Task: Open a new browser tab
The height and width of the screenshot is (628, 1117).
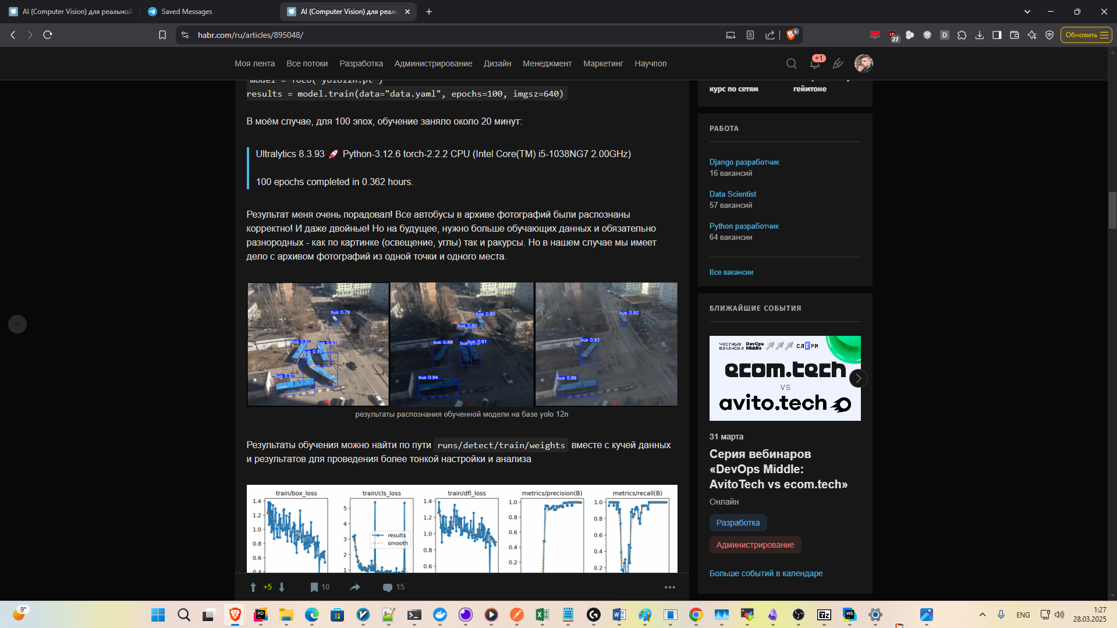Action: coord(429,12)
